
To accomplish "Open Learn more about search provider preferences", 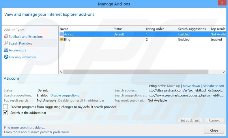I will click(x=37, y=132).
